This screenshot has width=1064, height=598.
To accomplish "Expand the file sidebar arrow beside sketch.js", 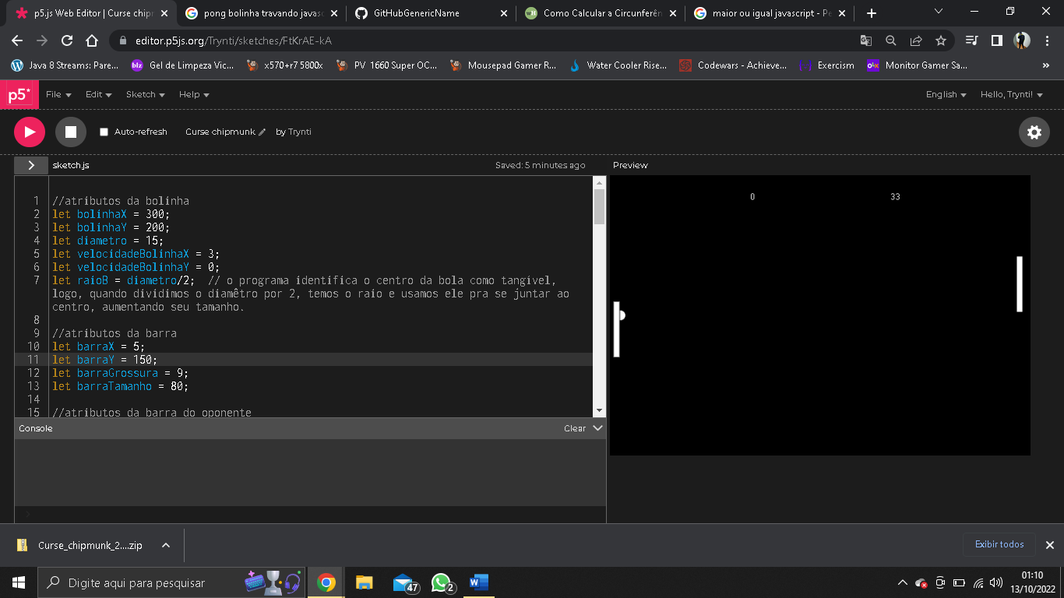I will [31, 165].
